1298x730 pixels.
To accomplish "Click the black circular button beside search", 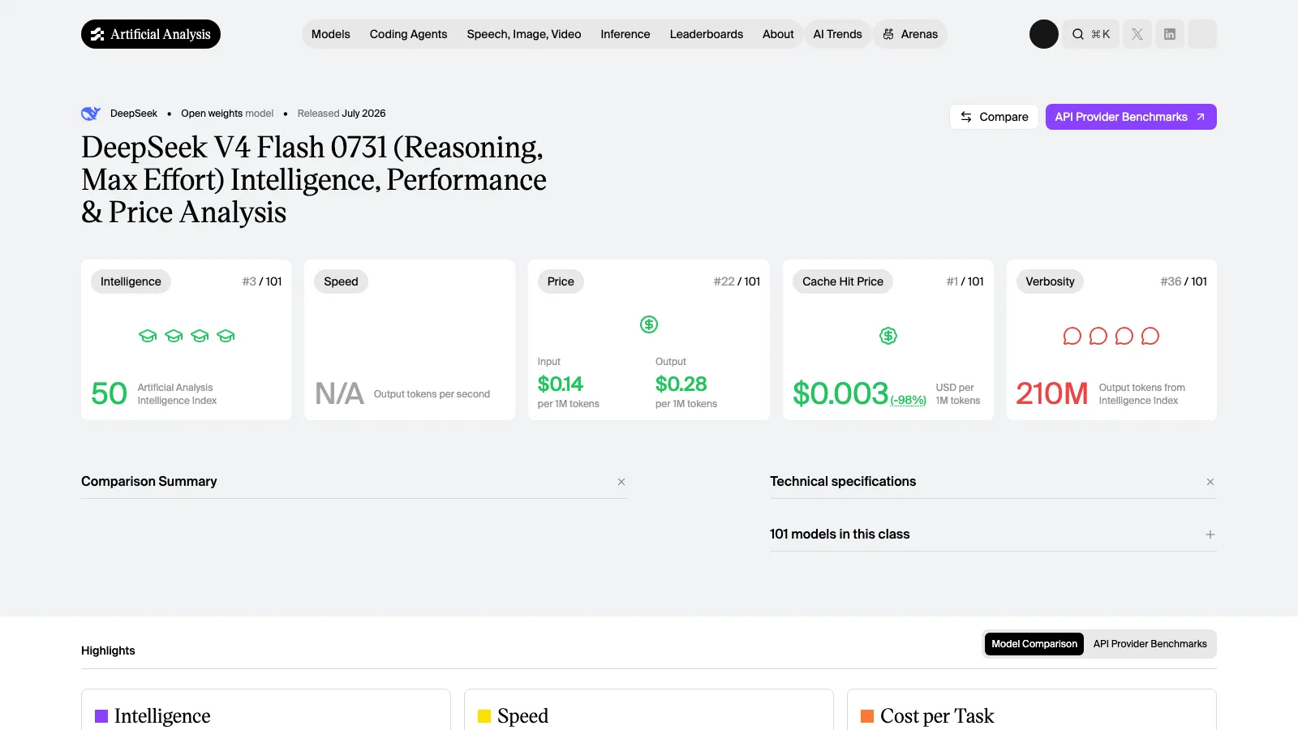I will (x=1044, y=34).
